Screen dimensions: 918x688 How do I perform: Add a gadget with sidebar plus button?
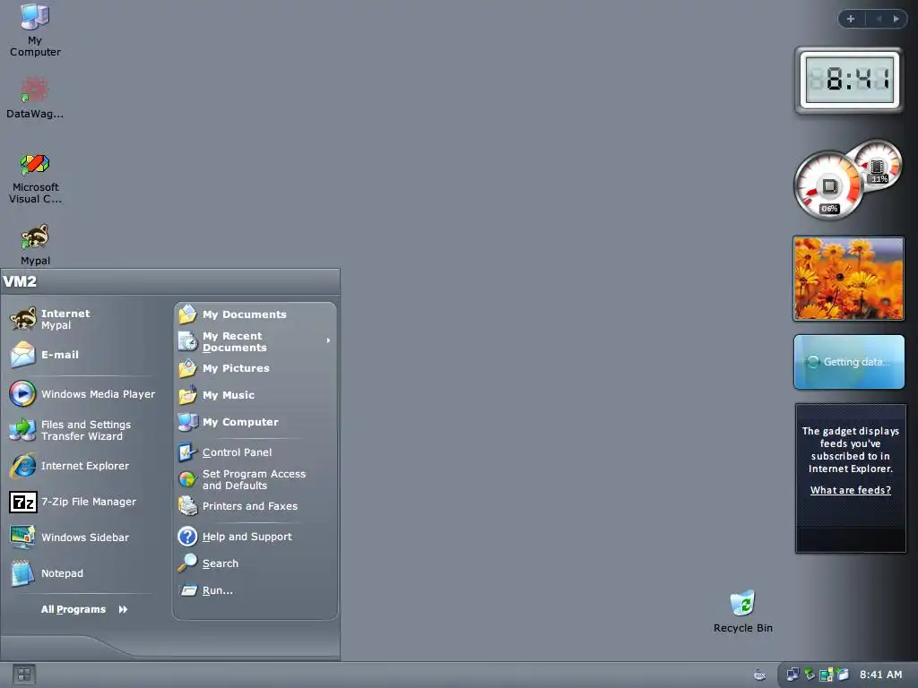[x=851, y=19]
